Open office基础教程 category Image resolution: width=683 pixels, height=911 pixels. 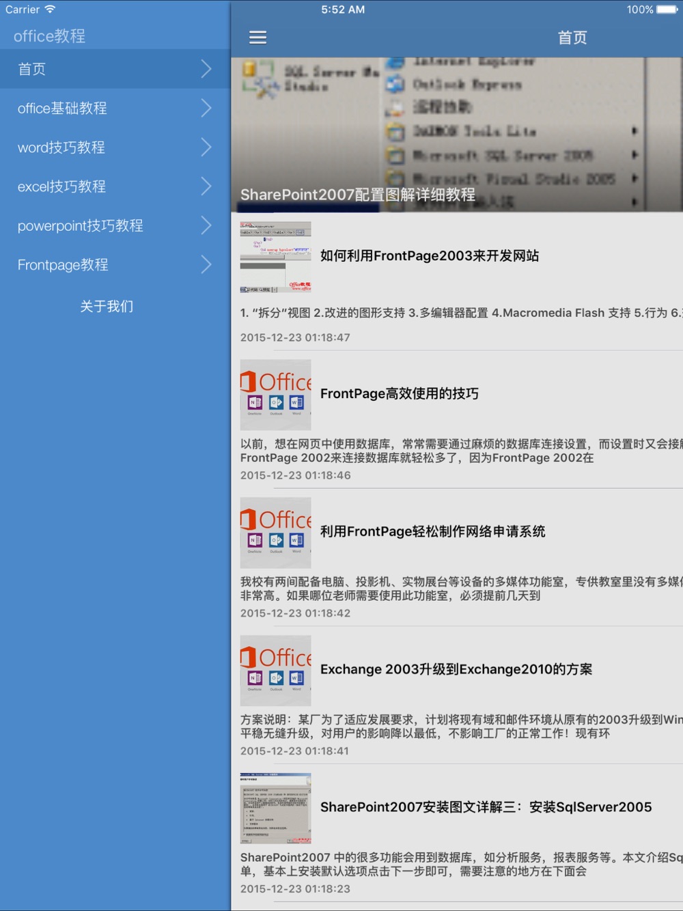115,108
